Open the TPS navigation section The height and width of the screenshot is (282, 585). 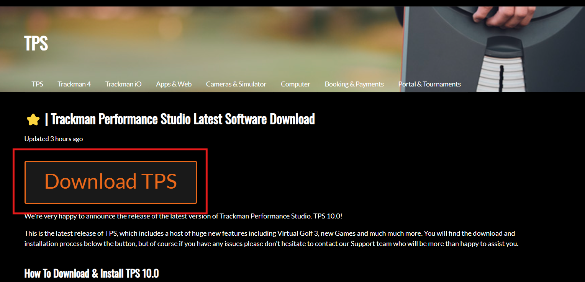37,84
